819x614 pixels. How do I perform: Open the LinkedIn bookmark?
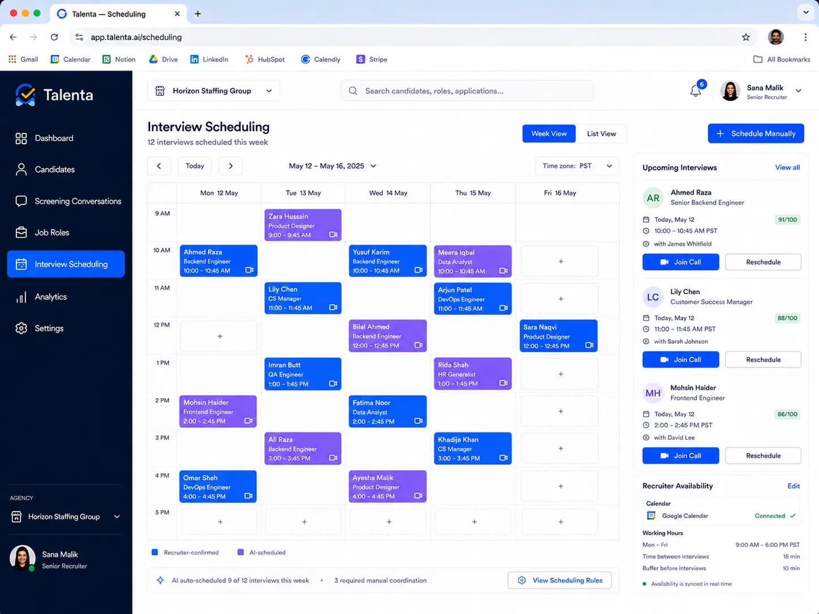pos(209,59)
